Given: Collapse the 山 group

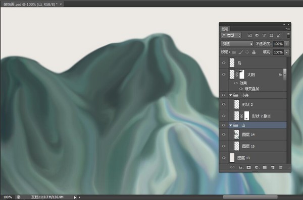Looking at the screenshot, I should 231,125.
